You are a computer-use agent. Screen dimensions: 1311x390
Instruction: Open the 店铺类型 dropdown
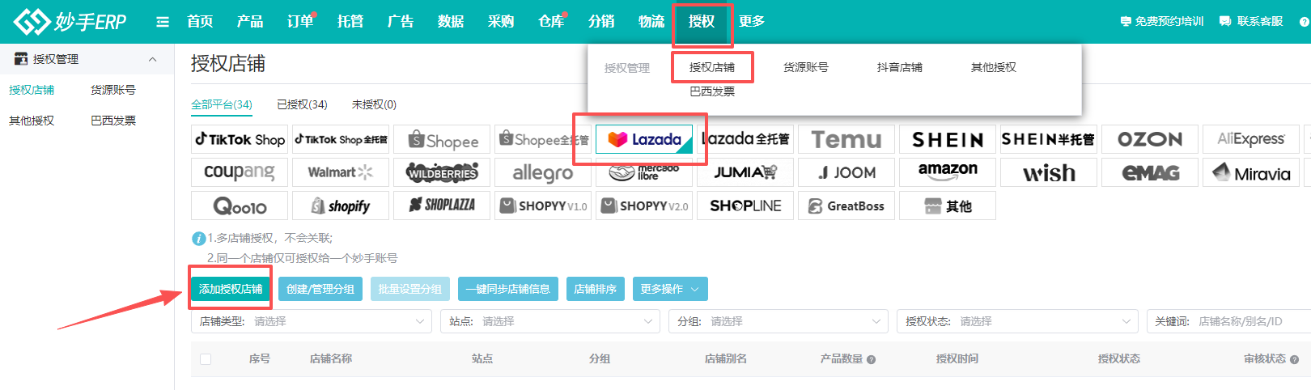pos(312,321)
